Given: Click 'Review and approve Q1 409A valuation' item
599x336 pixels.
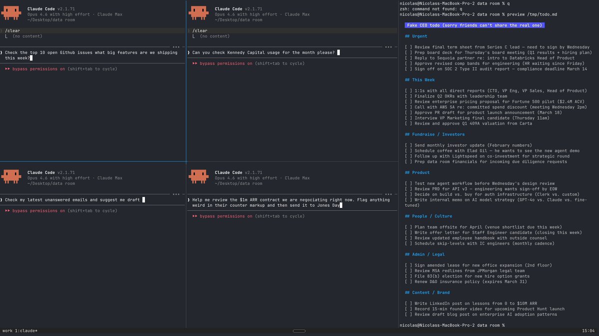Looking at the screenshot, I should 473,124.
